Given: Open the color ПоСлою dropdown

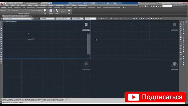Looking at the screenshot, I should (x=48, y=19).
